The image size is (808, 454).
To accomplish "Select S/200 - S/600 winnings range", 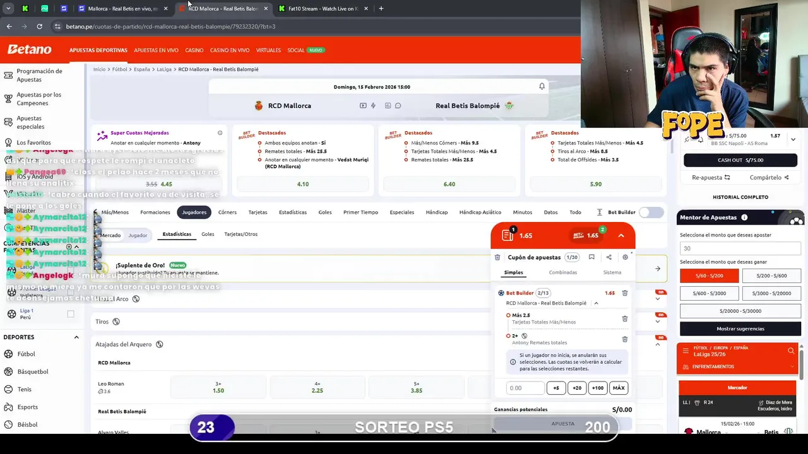I will [771, 276].
